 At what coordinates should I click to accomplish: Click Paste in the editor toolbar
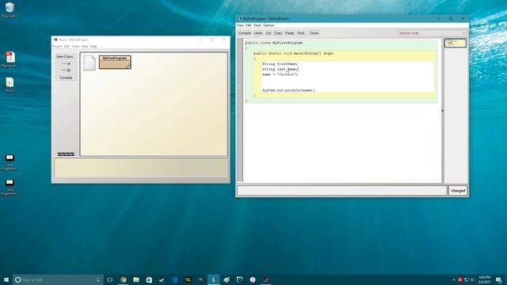pos(290,33)
